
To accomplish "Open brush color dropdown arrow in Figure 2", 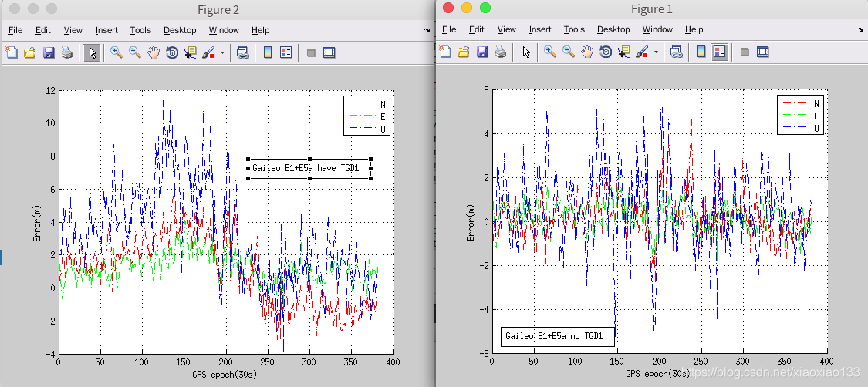I will click(222, 52).
